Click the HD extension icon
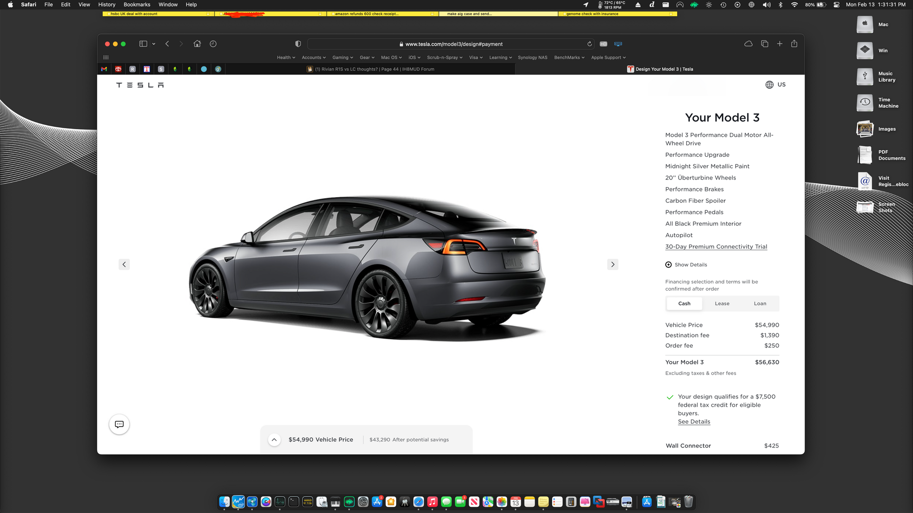This screenshot has height=513, width=913. (603, 44)
